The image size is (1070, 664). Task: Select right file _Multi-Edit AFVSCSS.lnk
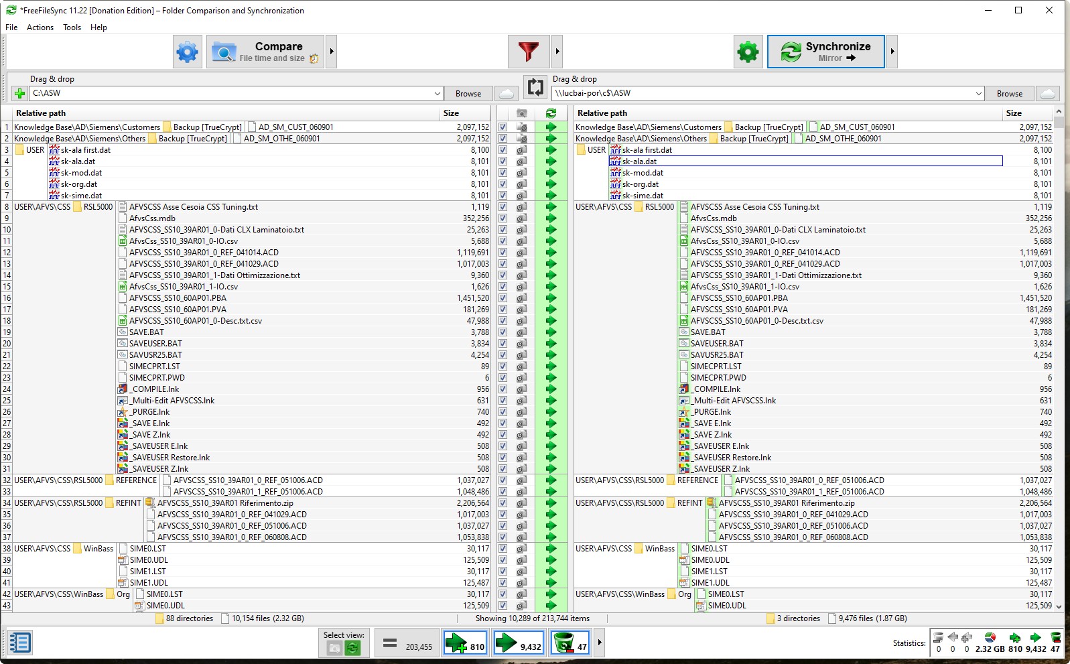pos(734,401)
